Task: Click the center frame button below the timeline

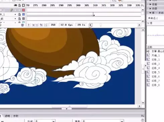Action: click(29, 25)
